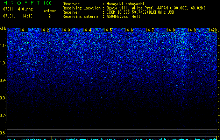Viewport: 220px width, 140px height.
Task: Click the 1.0 frequency axis label
Action: pyautogui.click(x=3, y=63)
